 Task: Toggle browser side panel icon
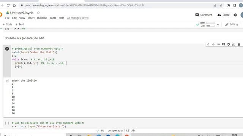[235, 5]
